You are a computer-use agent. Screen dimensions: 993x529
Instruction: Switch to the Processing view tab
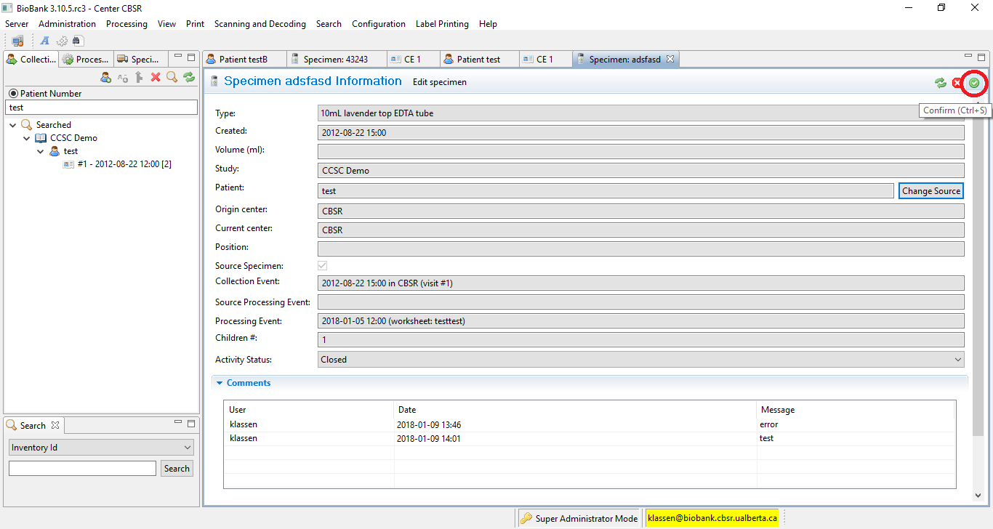[x=86, y=60]
